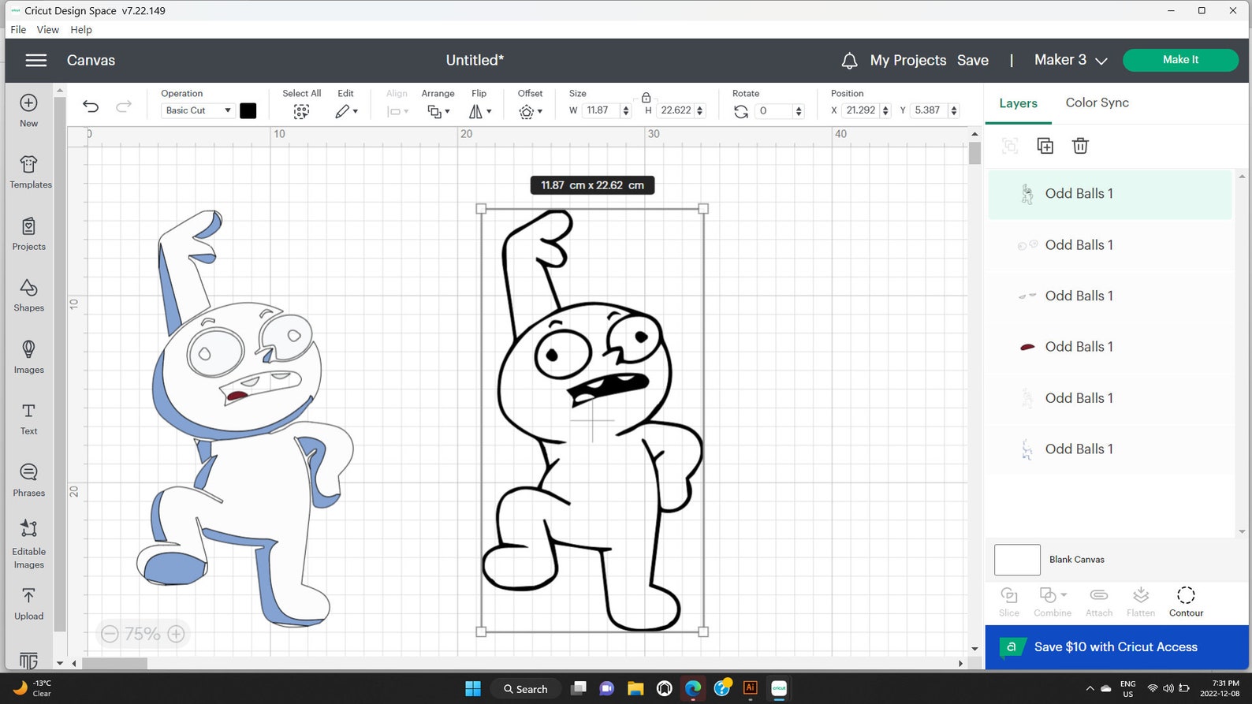Click the Undo arrow
Image resolution: width=1252 pixels, height=704 pixels.
[91, 106]
